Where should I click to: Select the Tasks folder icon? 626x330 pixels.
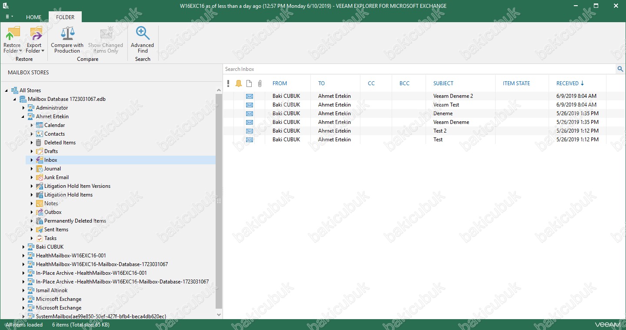pyautogui.click(x=40, y=238)
